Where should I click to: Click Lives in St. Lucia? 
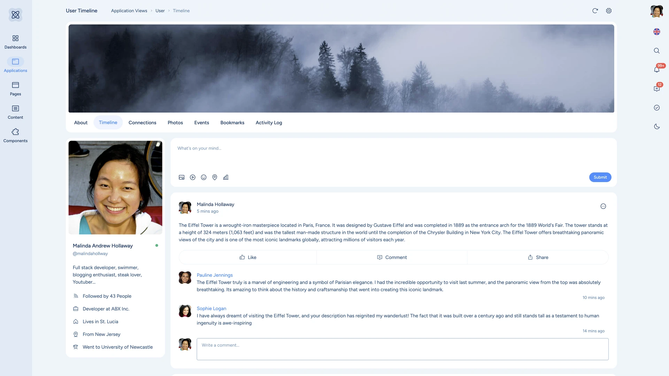[x=100, y=321]
